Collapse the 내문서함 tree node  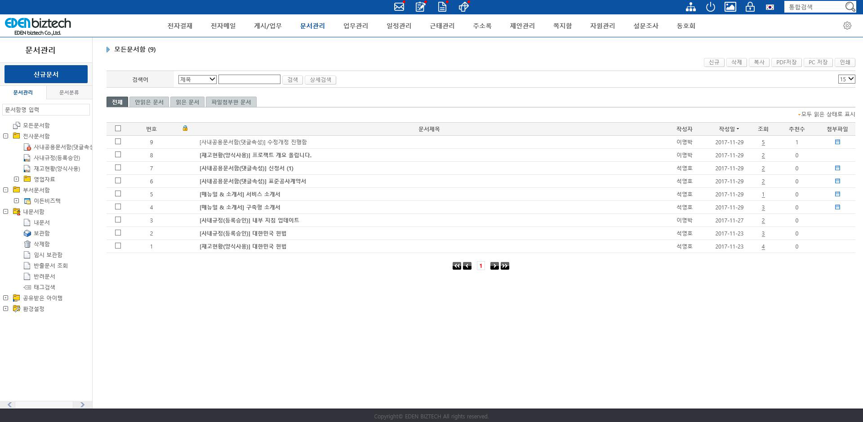click(x=6, y=212)
